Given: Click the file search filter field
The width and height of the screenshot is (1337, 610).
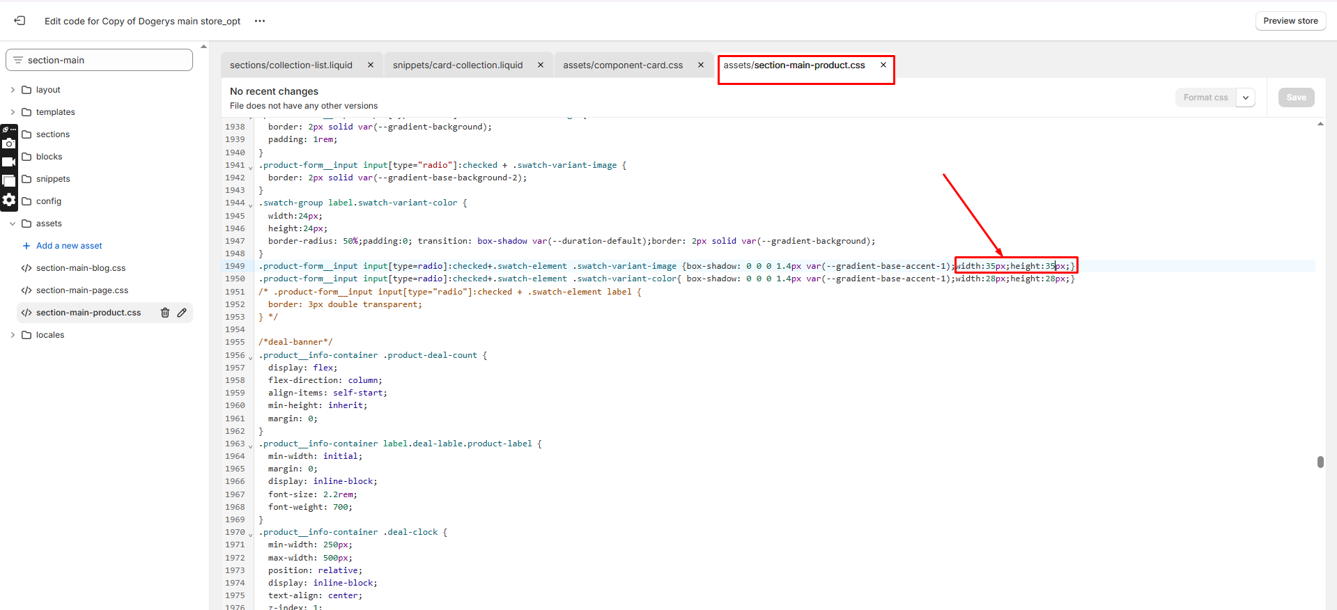Looking at the screenshot, I should (99, 60).
